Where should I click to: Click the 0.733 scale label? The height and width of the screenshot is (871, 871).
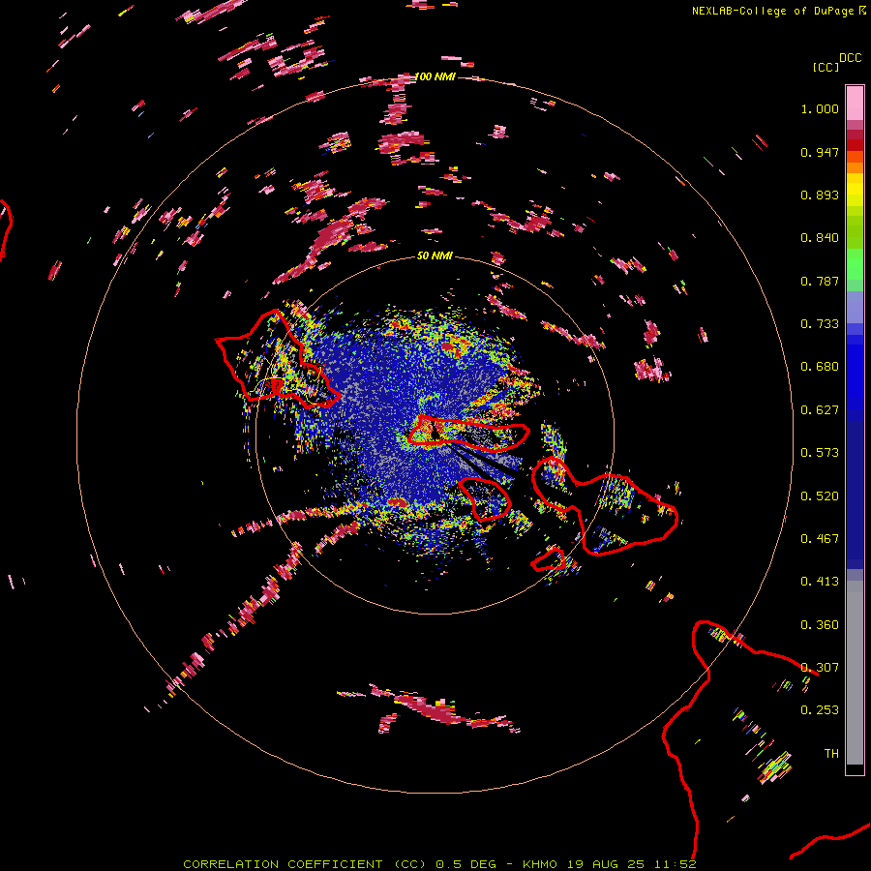click(x=820, y=324)
